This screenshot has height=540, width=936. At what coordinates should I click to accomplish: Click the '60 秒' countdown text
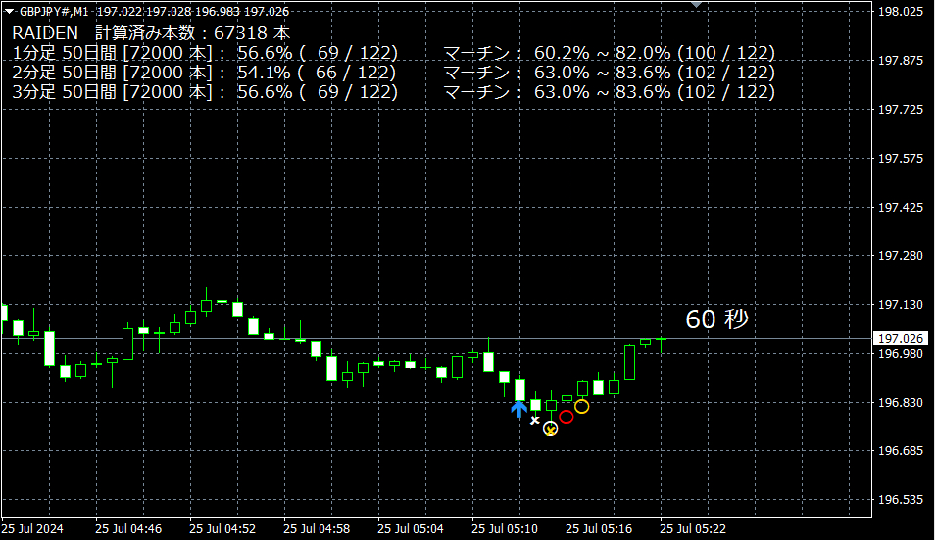click(716, 319)
